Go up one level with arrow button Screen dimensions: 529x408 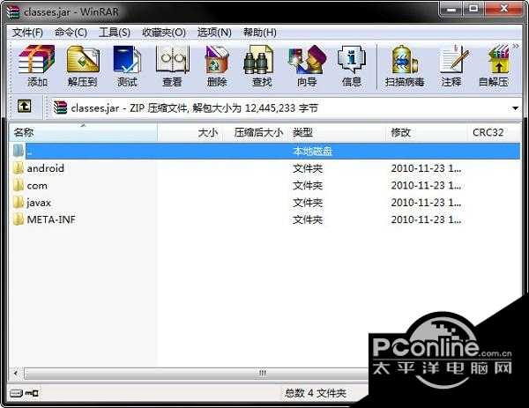click(25, 107)
